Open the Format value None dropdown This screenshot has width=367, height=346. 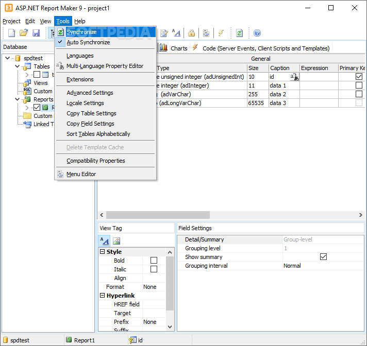click(x=154, y=287)
